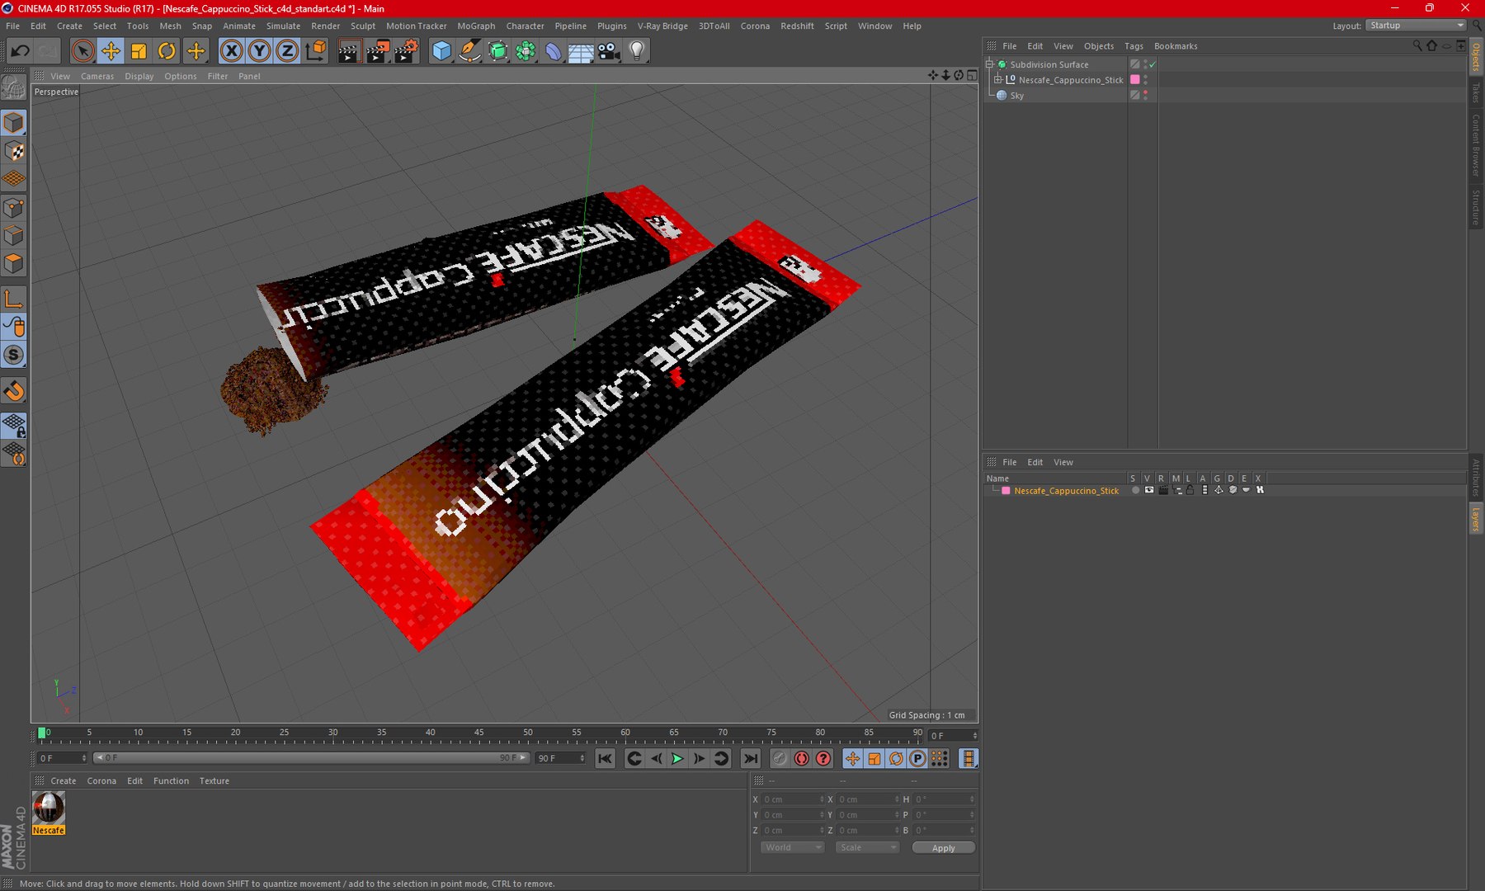Image resolution: width=1485 pixels, height=891 pixels.
Task: Open Objects panel Tags menu
Action: (1134, 46)
